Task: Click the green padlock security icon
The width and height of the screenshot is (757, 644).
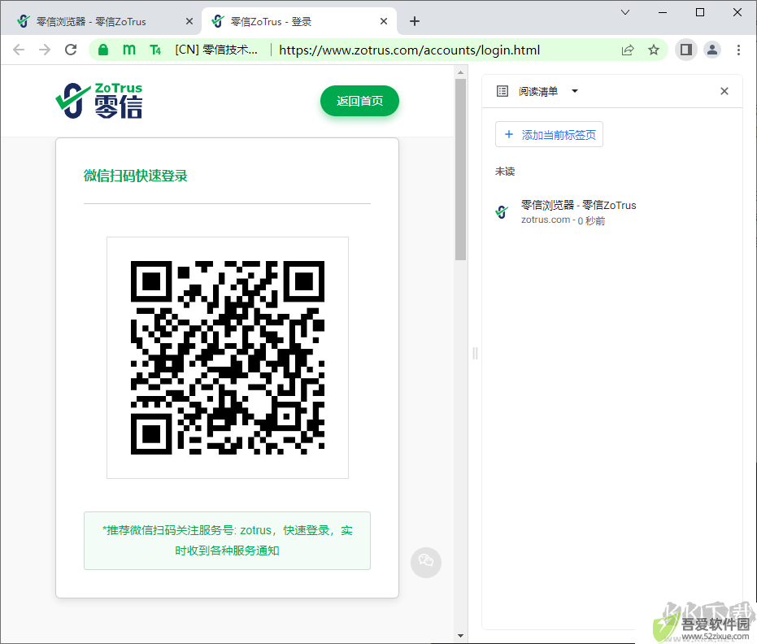Action: coord(102,50)
